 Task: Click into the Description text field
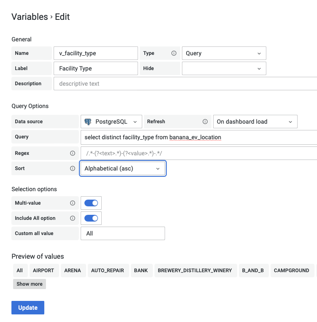click(x=185, y=84)
